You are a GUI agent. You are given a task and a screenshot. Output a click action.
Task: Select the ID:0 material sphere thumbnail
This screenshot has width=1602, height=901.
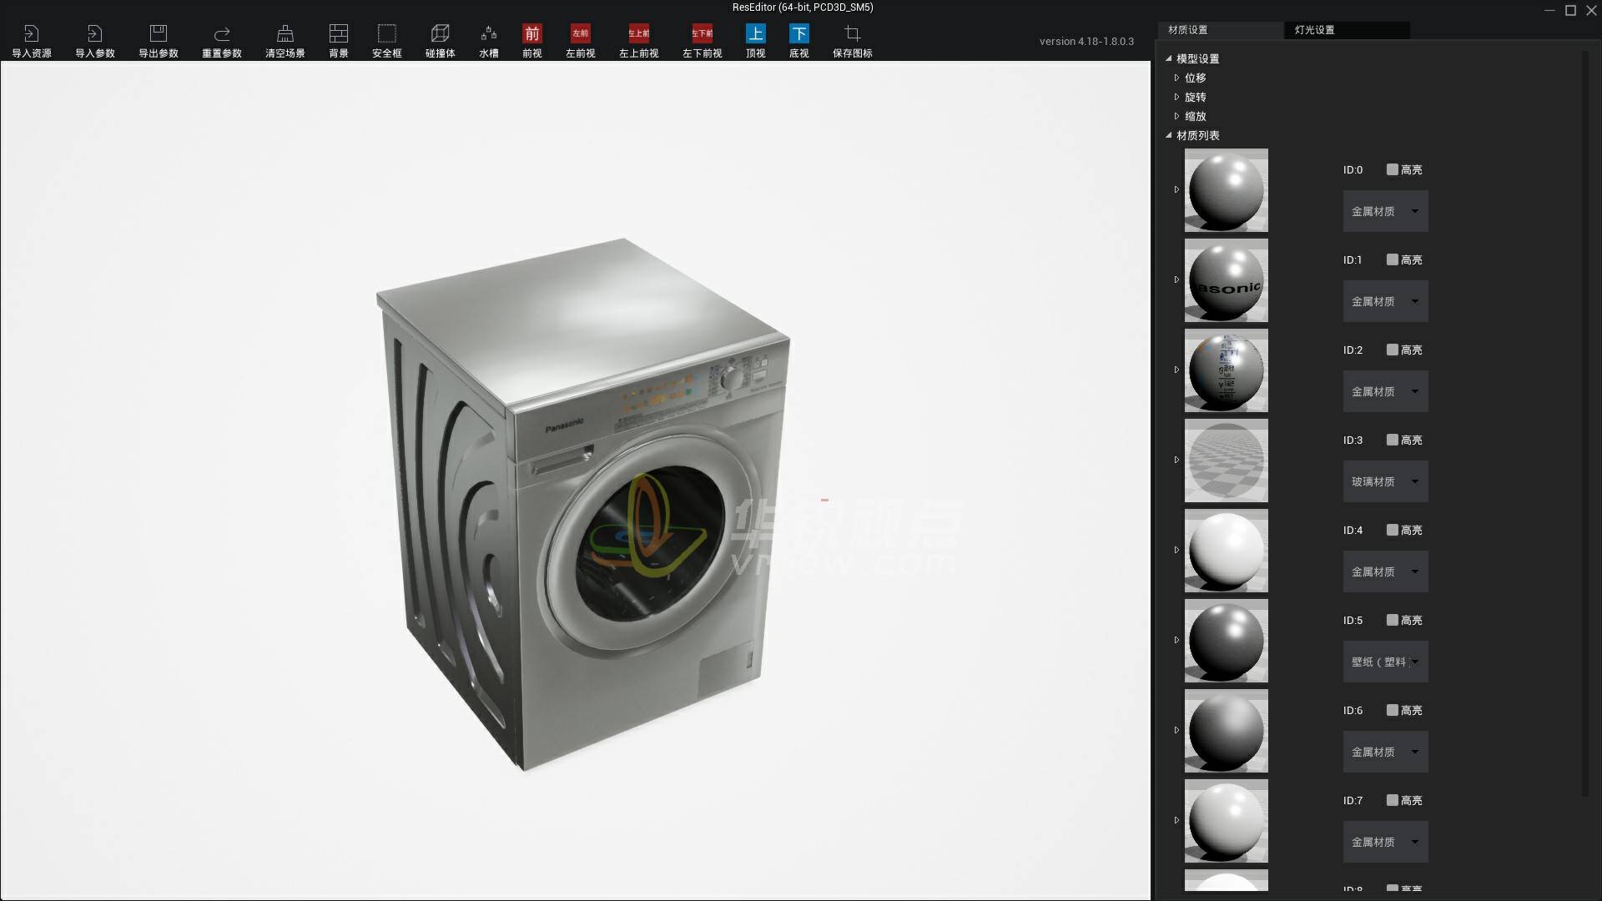[x=1226, y=190]
